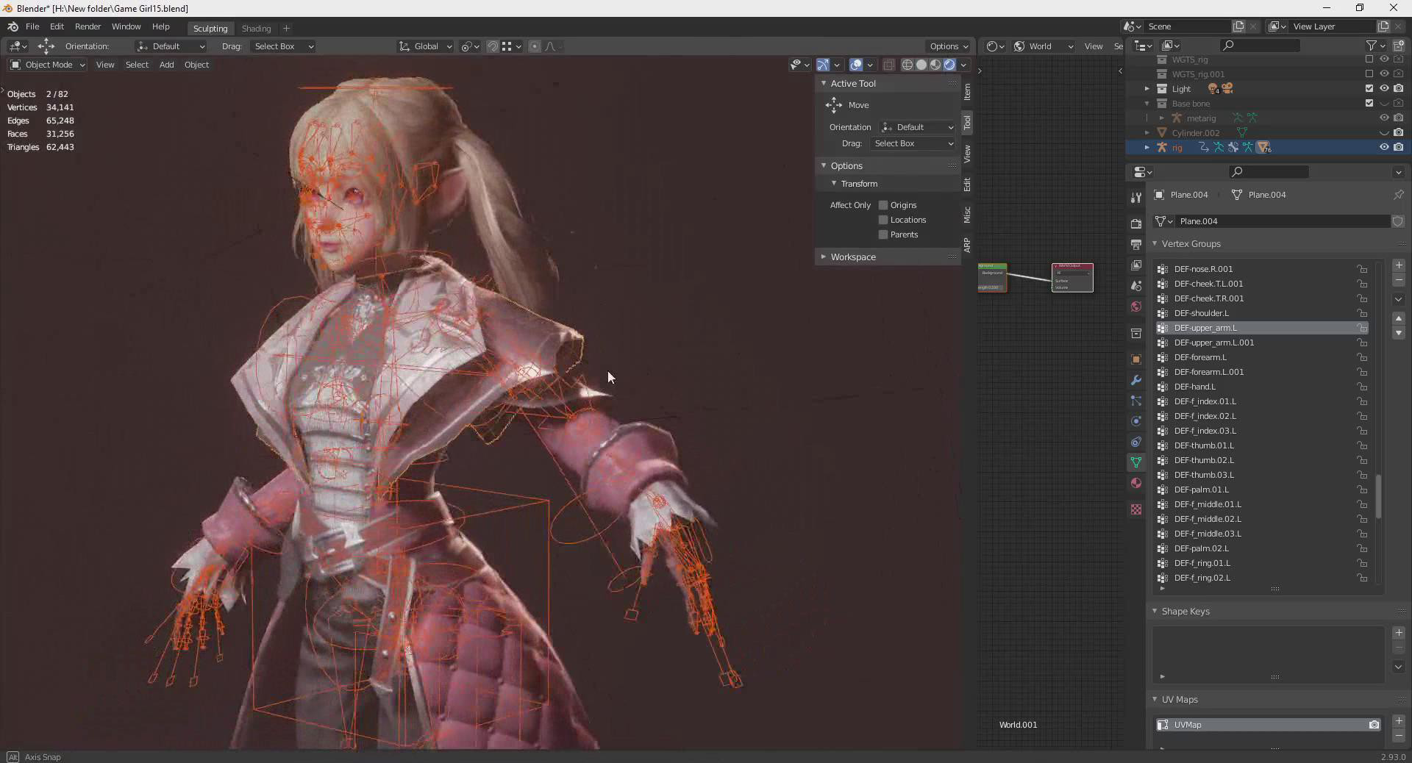Expand the Workspace panel

(853, 257)
